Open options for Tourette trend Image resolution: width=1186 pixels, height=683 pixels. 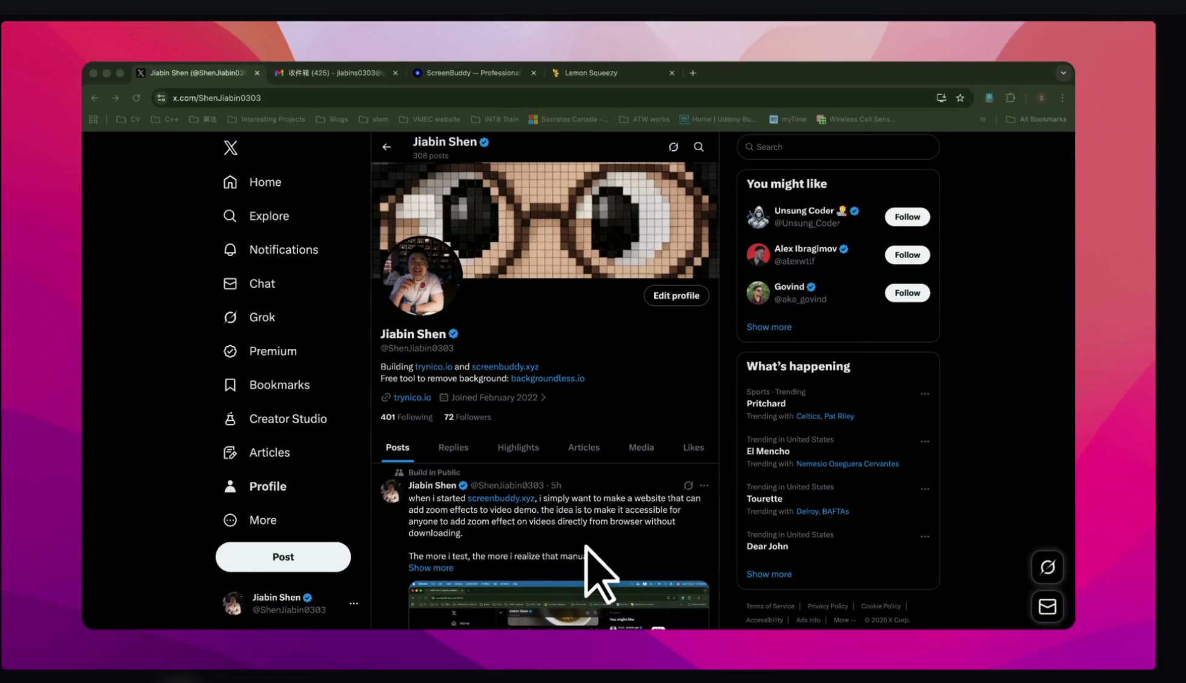click(924, 489)
